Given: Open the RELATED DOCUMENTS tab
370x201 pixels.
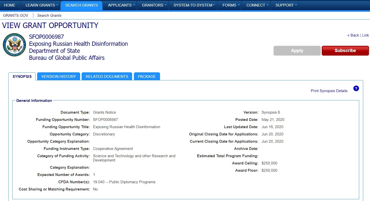Looking at the screenshot, I should 107,76.
